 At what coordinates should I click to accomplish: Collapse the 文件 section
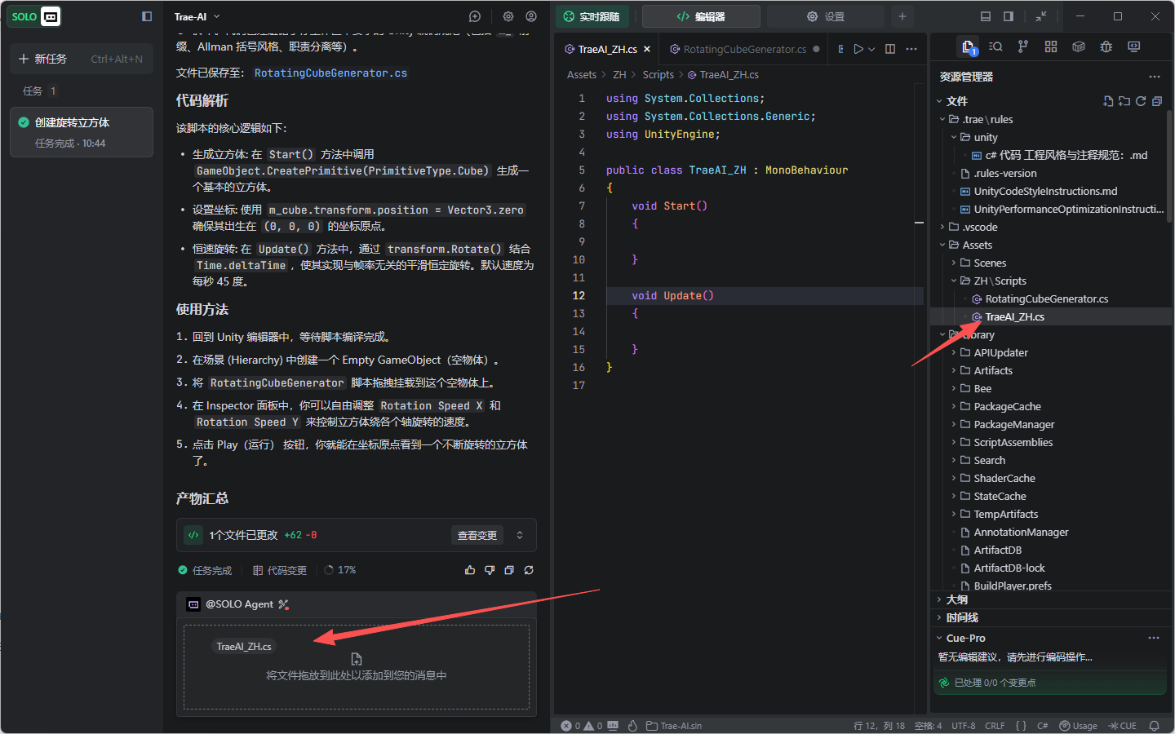(x=939, y=101)
